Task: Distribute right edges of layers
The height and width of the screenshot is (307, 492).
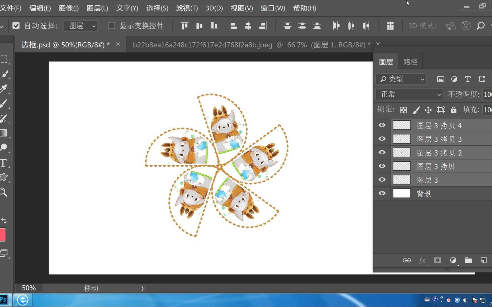Action: [366, 26]
